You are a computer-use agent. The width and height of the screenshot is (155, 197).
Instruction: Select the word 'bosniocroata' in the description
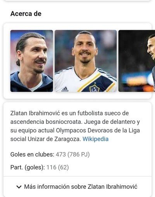pos(64,122)
